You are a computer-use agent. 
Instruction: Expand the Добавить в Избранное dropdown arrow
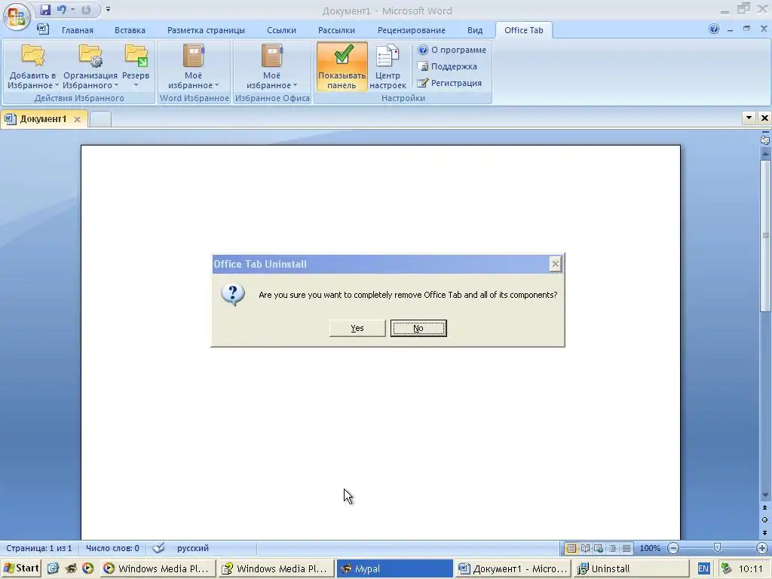tap(57, 85)
